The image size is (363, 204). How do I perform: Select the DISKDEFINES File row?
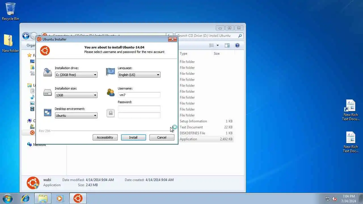pyautogui.click(x=206, y=133)
